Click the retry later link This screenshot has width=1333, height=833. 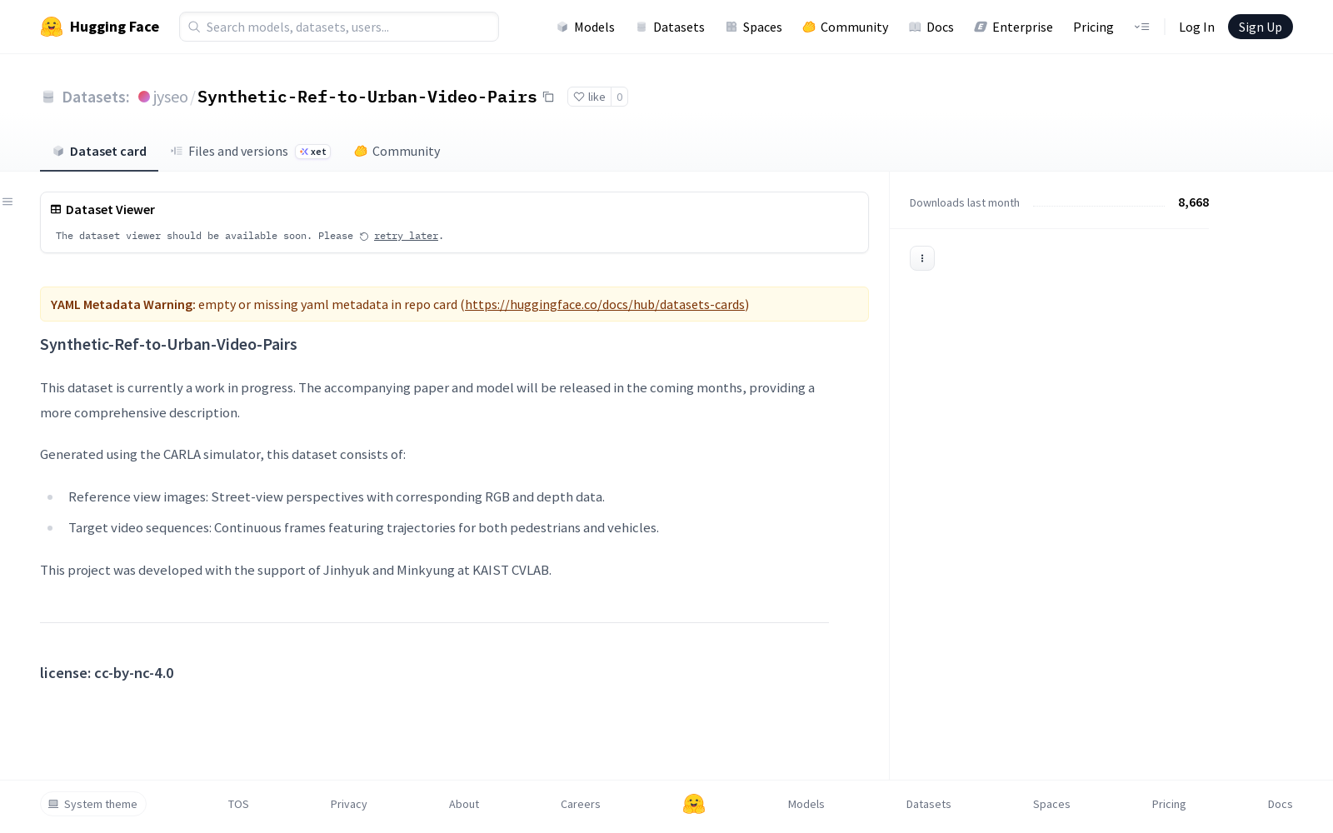tap(406, 237)
